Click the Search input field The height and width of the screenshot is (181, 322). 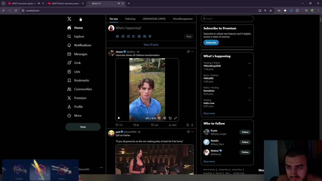pos(227,19)
